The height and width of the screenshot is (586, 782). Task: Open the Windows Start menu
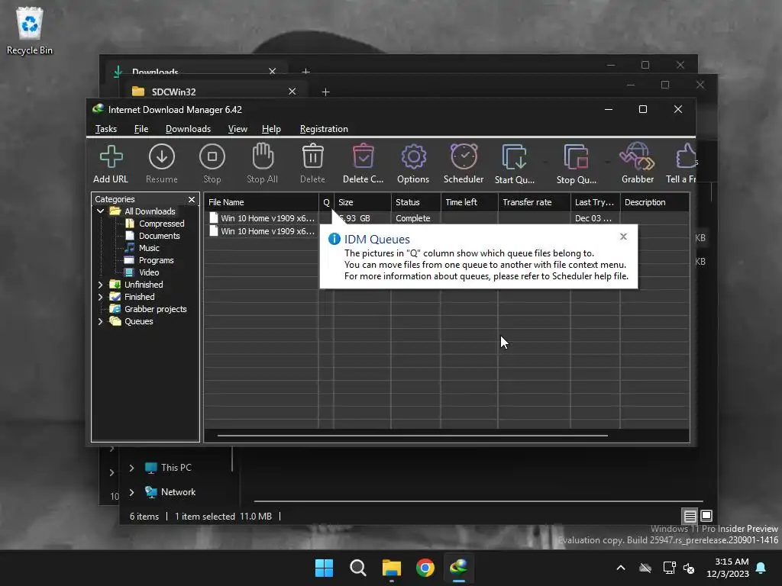point(324,568)
